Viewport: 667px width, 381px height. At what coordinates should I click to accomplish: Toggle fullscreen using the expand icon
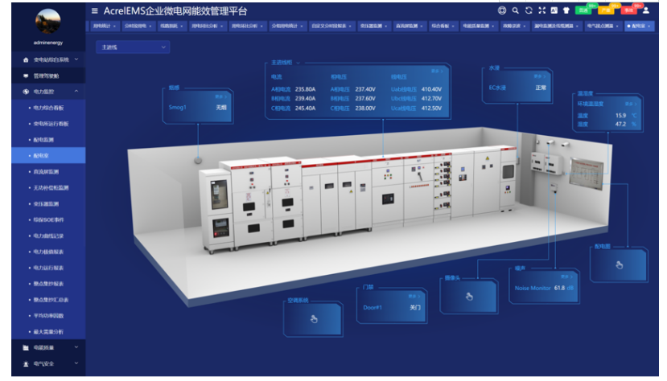[x=541, y=10]
